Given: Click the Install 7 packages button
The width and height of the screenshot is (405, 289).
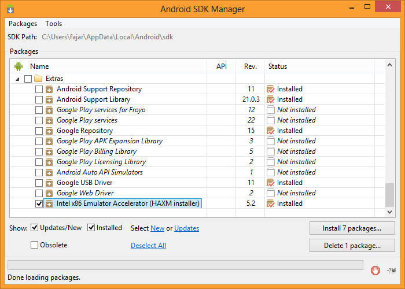Looking at the screenshot, I should (352, 228).
